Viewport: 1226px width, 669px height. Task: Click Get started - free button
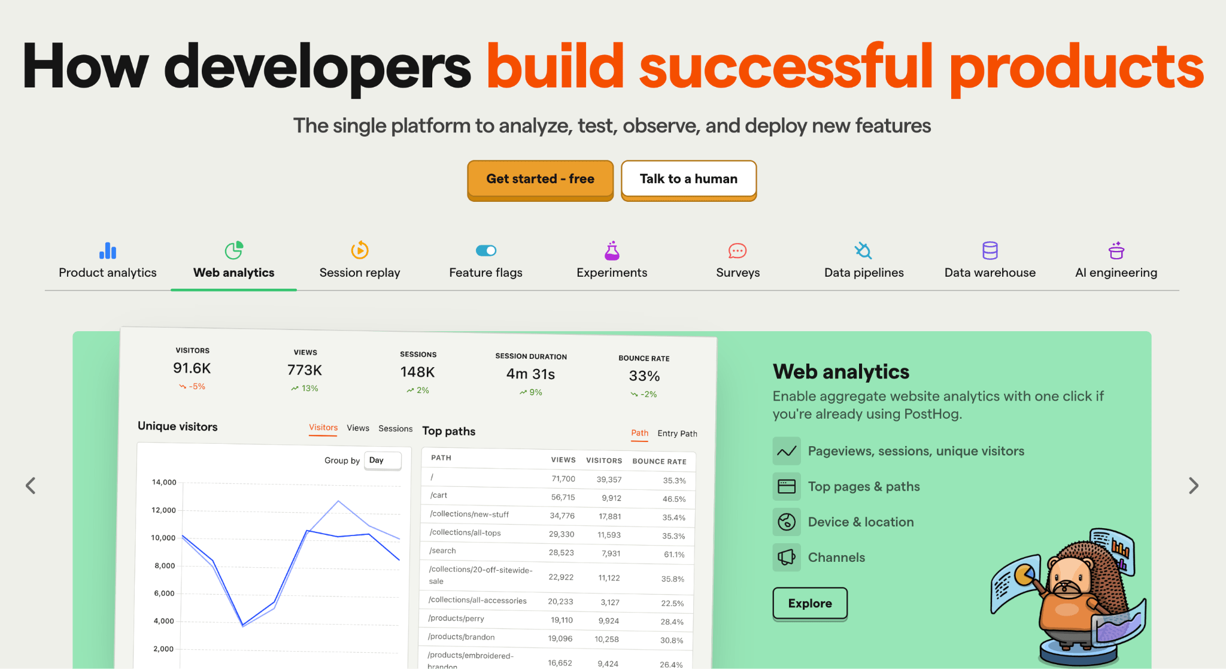pos(540,178)
